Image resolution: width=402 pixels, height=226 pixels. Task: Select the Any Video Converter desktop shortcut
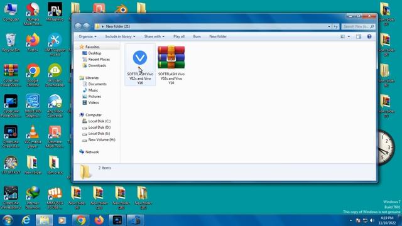click(x=55, y=106)
